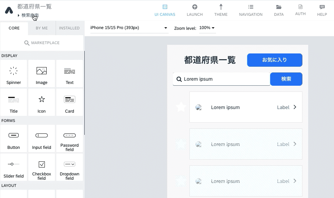The width and height of the screenshot is (334, 198).
Task: Click the component panel scrollbar
Action: 84,93
